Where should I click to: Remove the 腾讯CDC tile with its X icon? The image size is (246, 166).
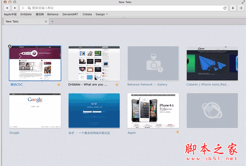point(10,46)
